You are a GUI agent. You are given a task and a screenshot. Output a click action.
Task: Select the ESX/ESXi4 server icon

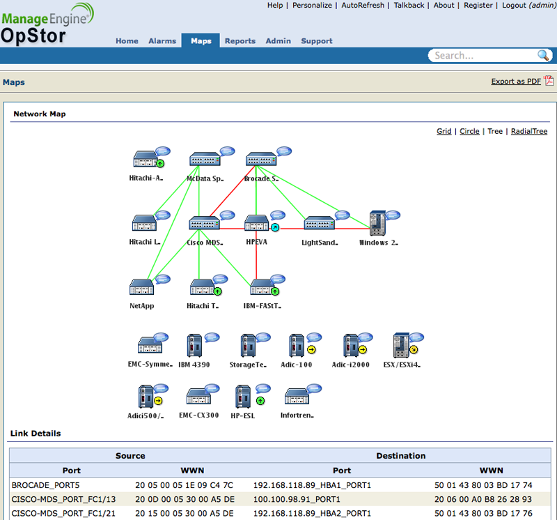coord(402,345)
